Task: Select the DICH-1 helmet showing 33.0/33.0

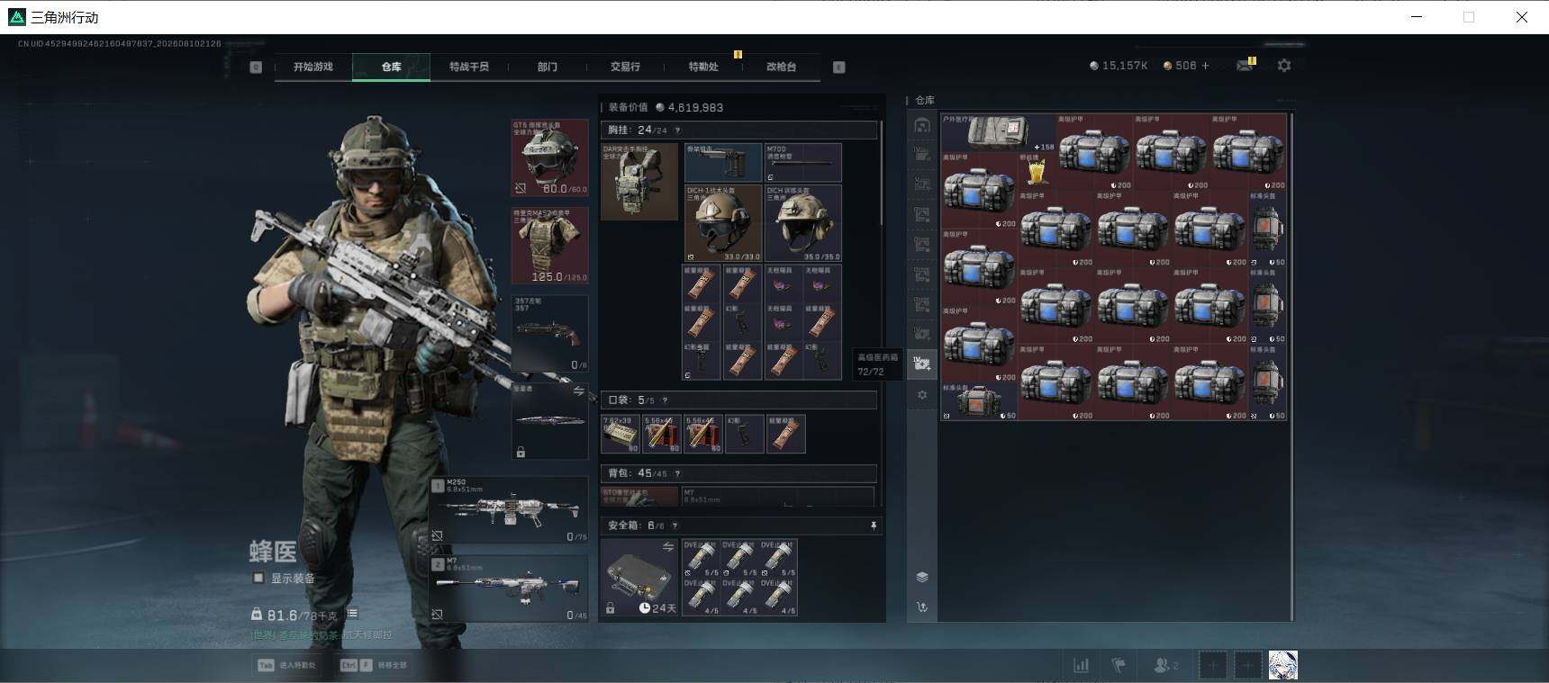Action: click(723, 223)
